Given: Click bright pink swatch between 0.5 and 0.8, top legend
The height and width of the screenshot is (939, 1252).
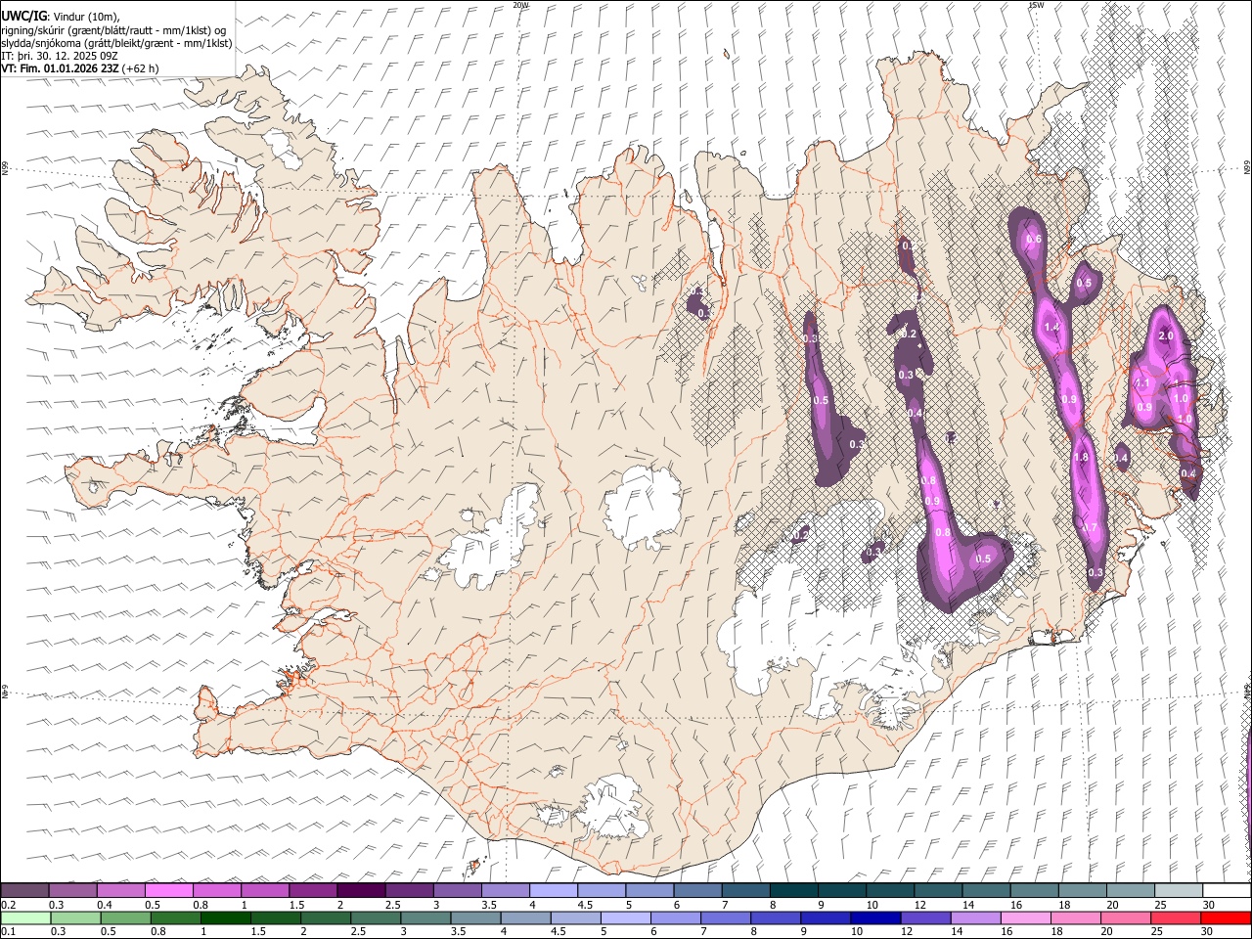Looking at the screenshot, I should click(168, 890).
